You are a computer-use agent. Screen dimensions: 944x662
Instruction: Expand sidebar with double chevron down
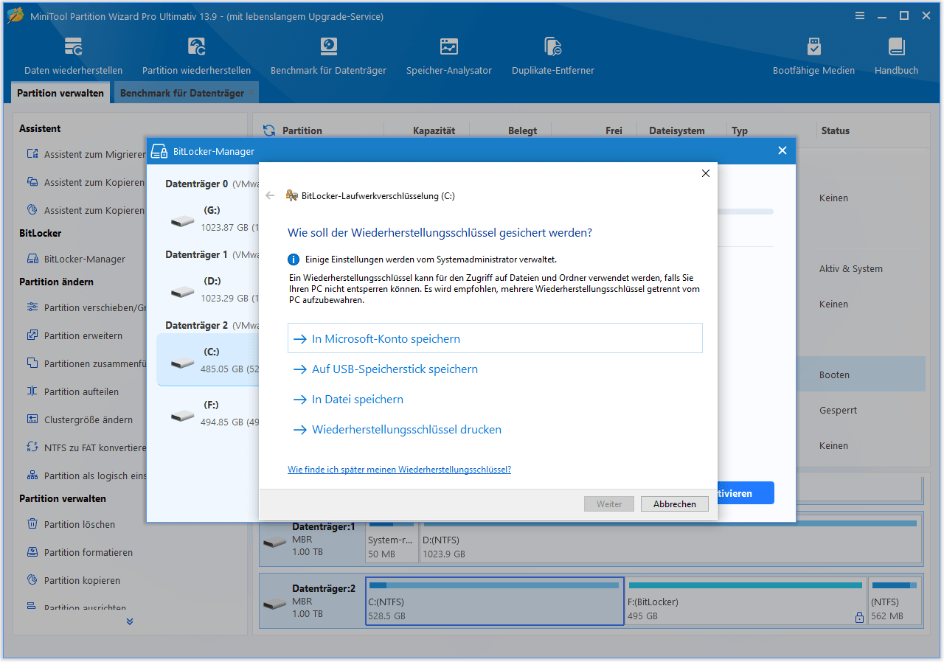coord(130,621)
